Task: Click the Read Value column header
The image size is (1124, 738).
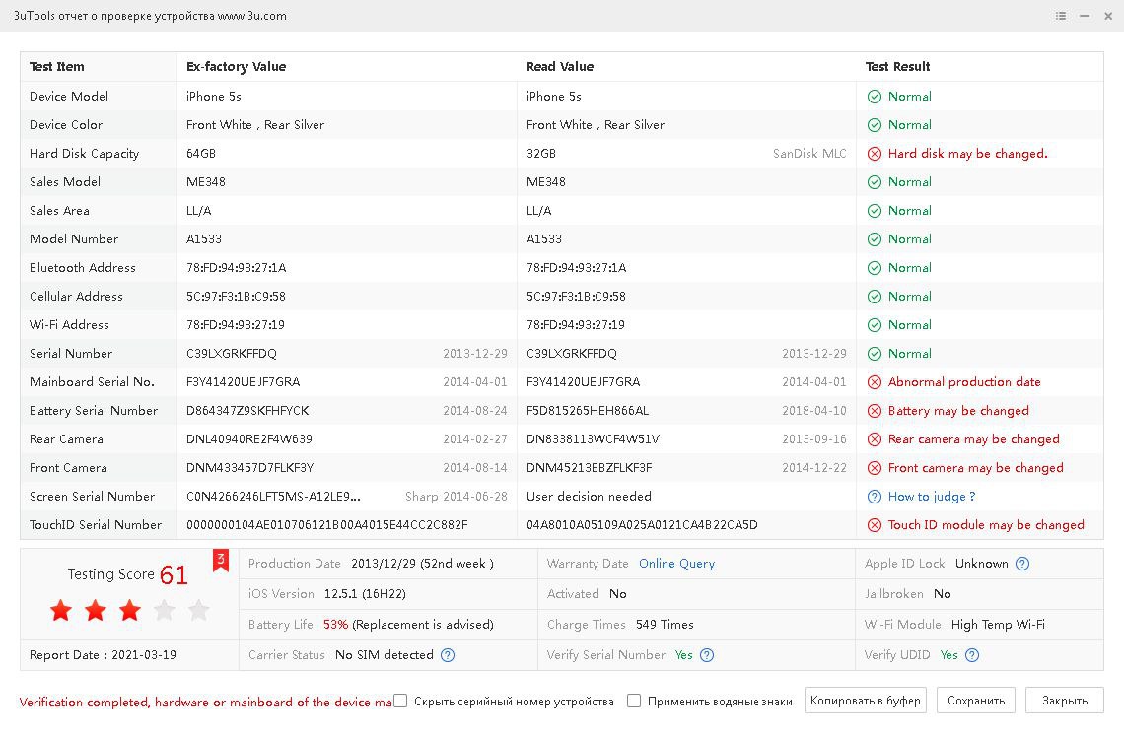Action: click(x=560, y=67)
